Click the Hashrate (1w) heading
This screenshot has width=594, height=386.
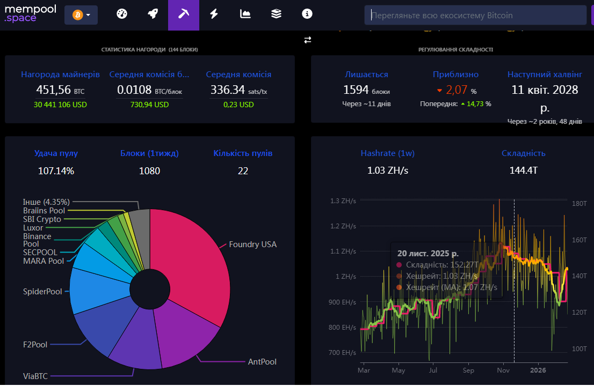(387, 153)
